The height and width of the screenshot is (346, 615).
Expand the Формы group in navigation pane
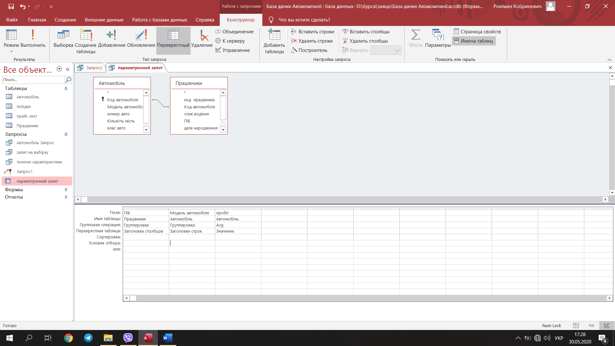[66, 190]
